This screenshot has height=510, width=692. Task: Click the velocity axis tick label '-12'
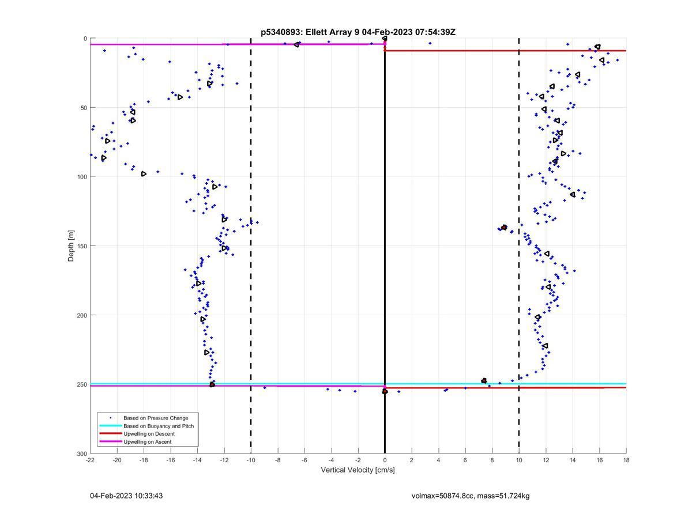click(224, 460)
